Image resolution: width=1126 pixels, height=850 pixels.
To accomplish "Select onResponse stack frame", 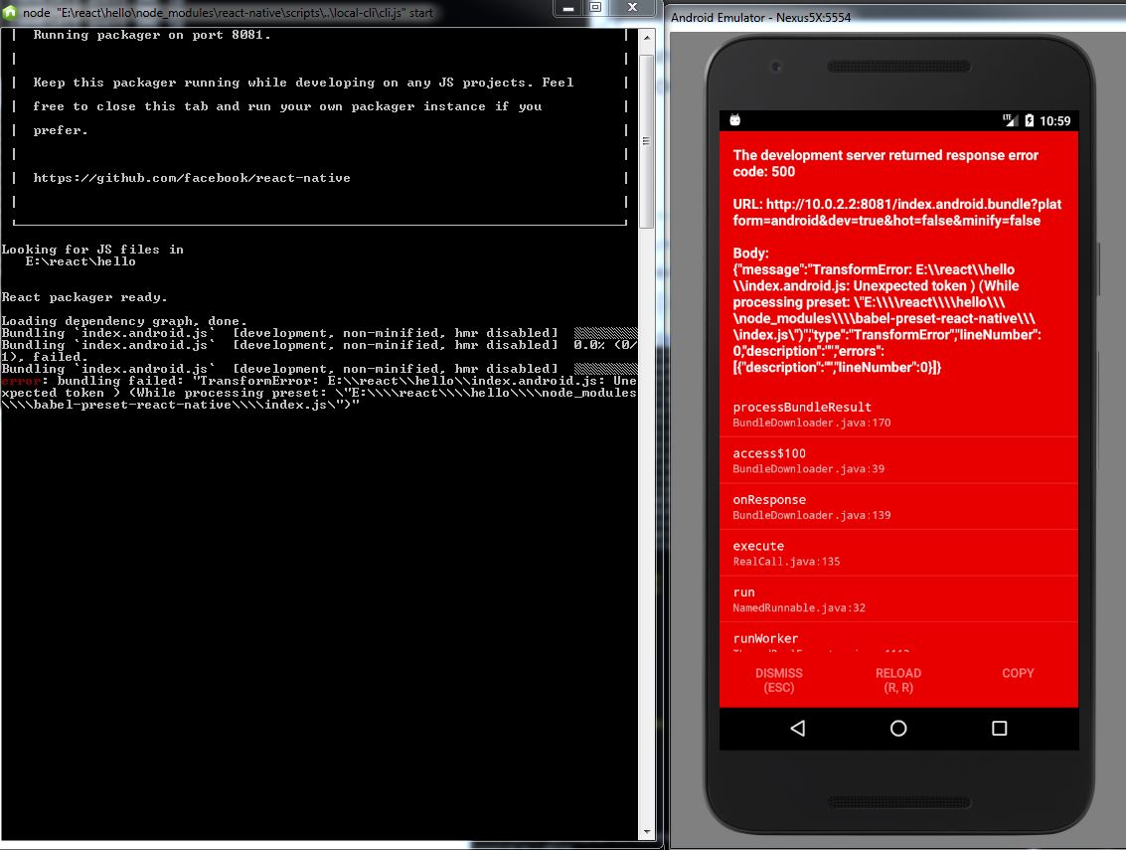I will coord(898,507).
